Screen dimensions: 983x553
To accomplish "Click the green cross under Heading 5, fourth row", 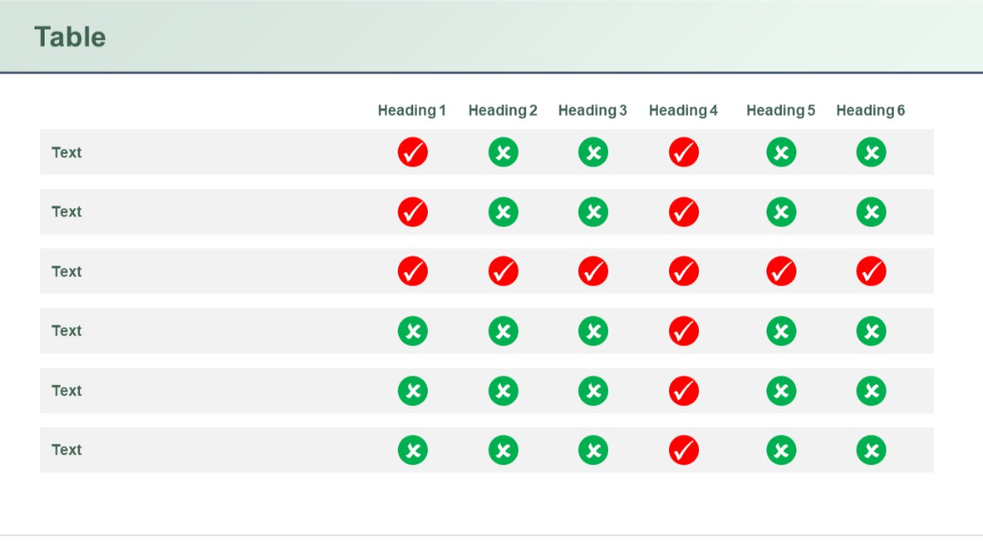I will point(780,331).
